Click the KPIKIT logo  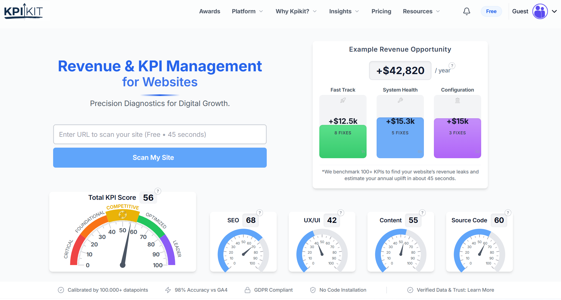(x=24, y=11)
